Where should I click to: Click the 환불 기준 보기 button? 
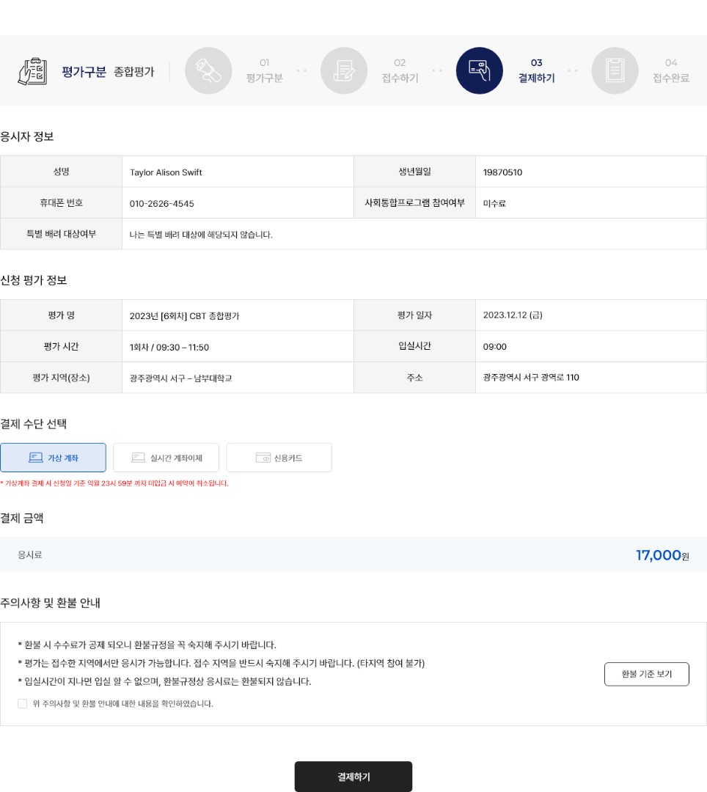tap(647, 675)
